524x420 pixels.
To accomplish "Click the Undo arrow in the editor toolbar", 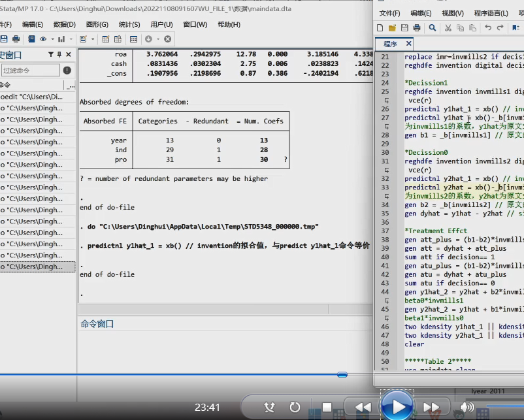I will click(488, 27).
